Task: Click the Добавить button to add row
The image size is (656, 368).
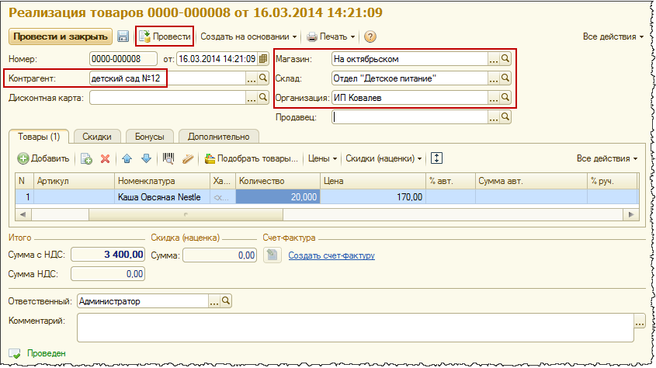Action: click(x=43, y=158)
